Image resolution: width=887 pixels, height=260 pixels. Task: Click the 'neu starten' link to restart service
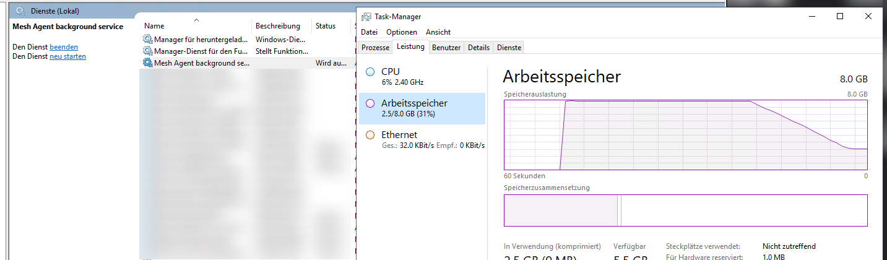point(67,56)
